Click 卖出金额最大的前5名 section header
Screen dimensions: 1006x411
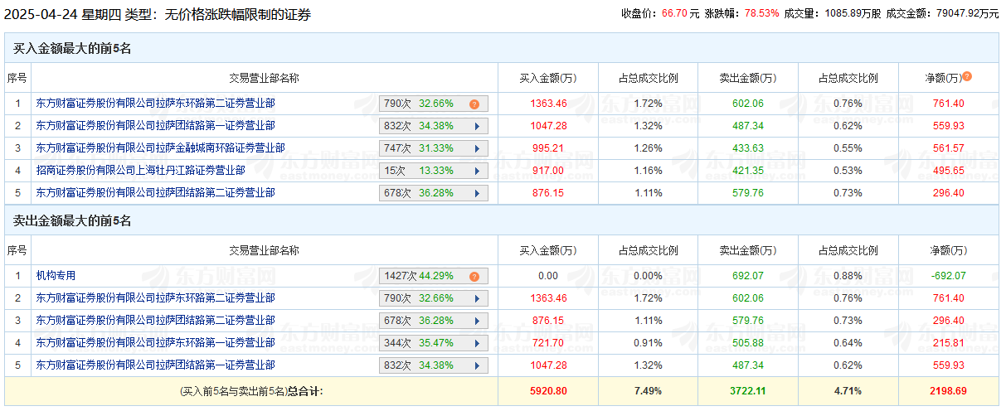point(72,221)
